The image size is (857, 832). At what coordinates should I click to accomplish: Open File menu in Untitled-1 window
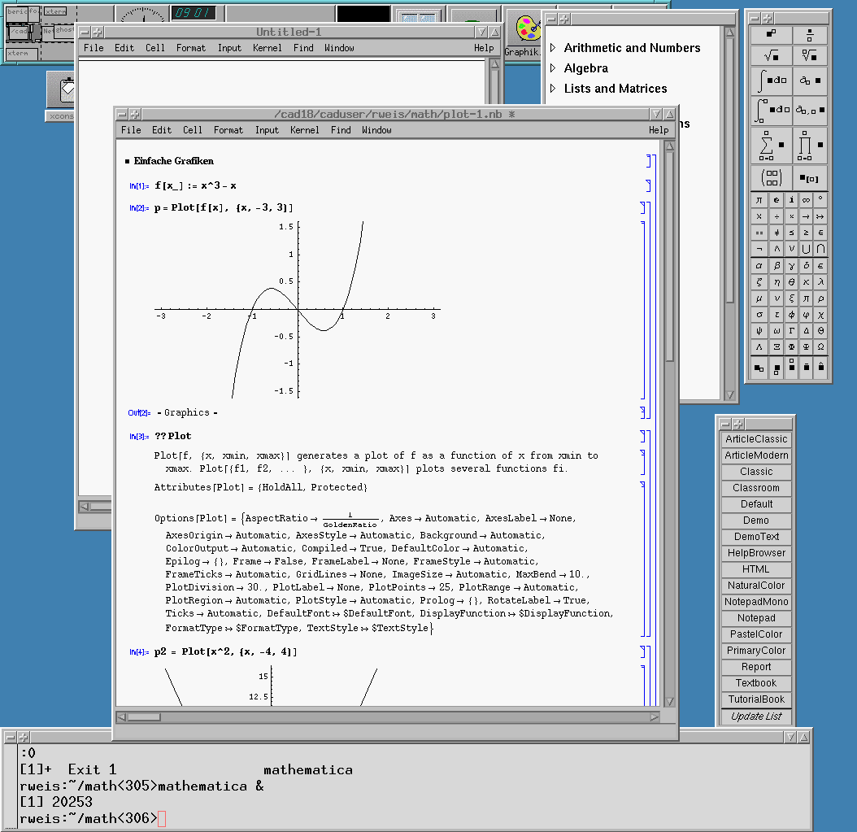pos(94,48)
